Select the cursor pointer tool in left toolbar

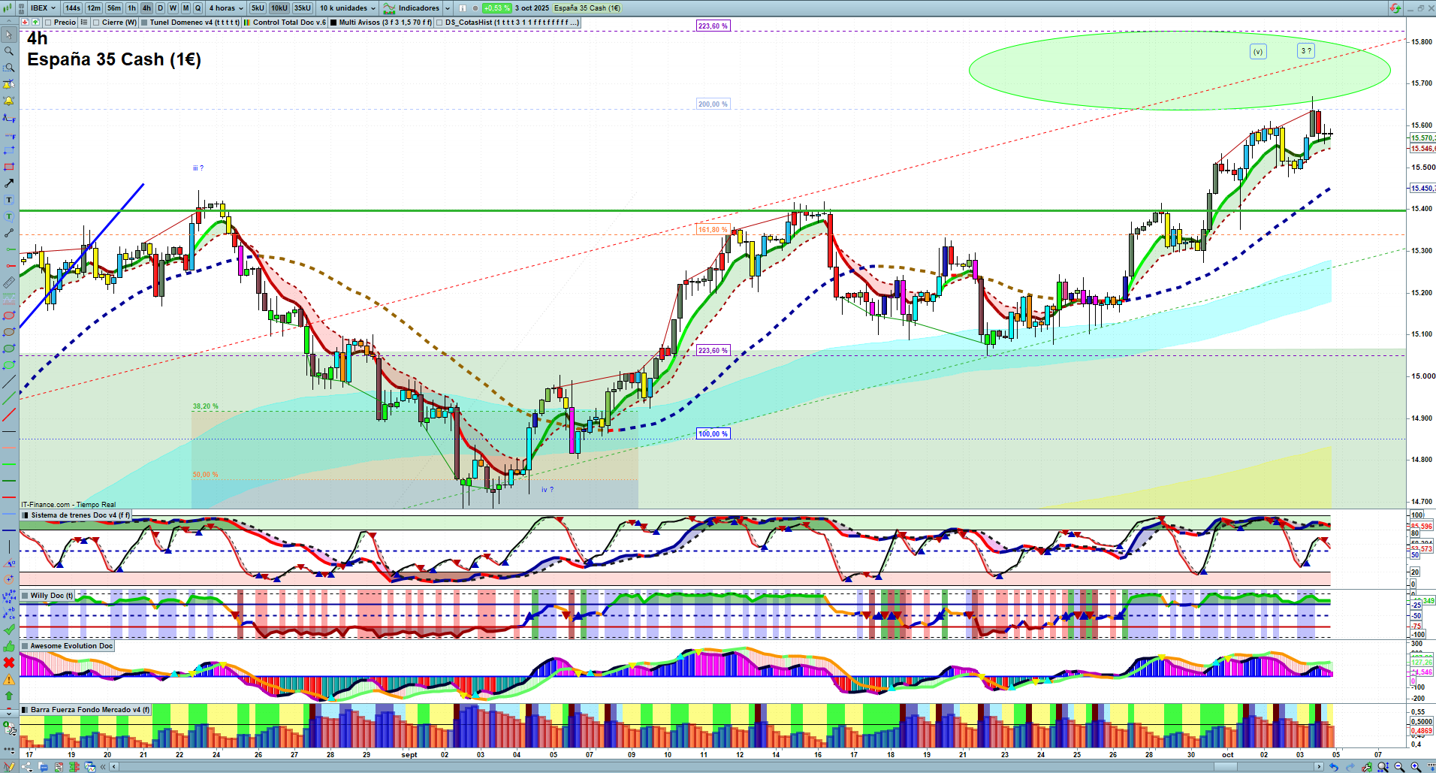point(9,35)
